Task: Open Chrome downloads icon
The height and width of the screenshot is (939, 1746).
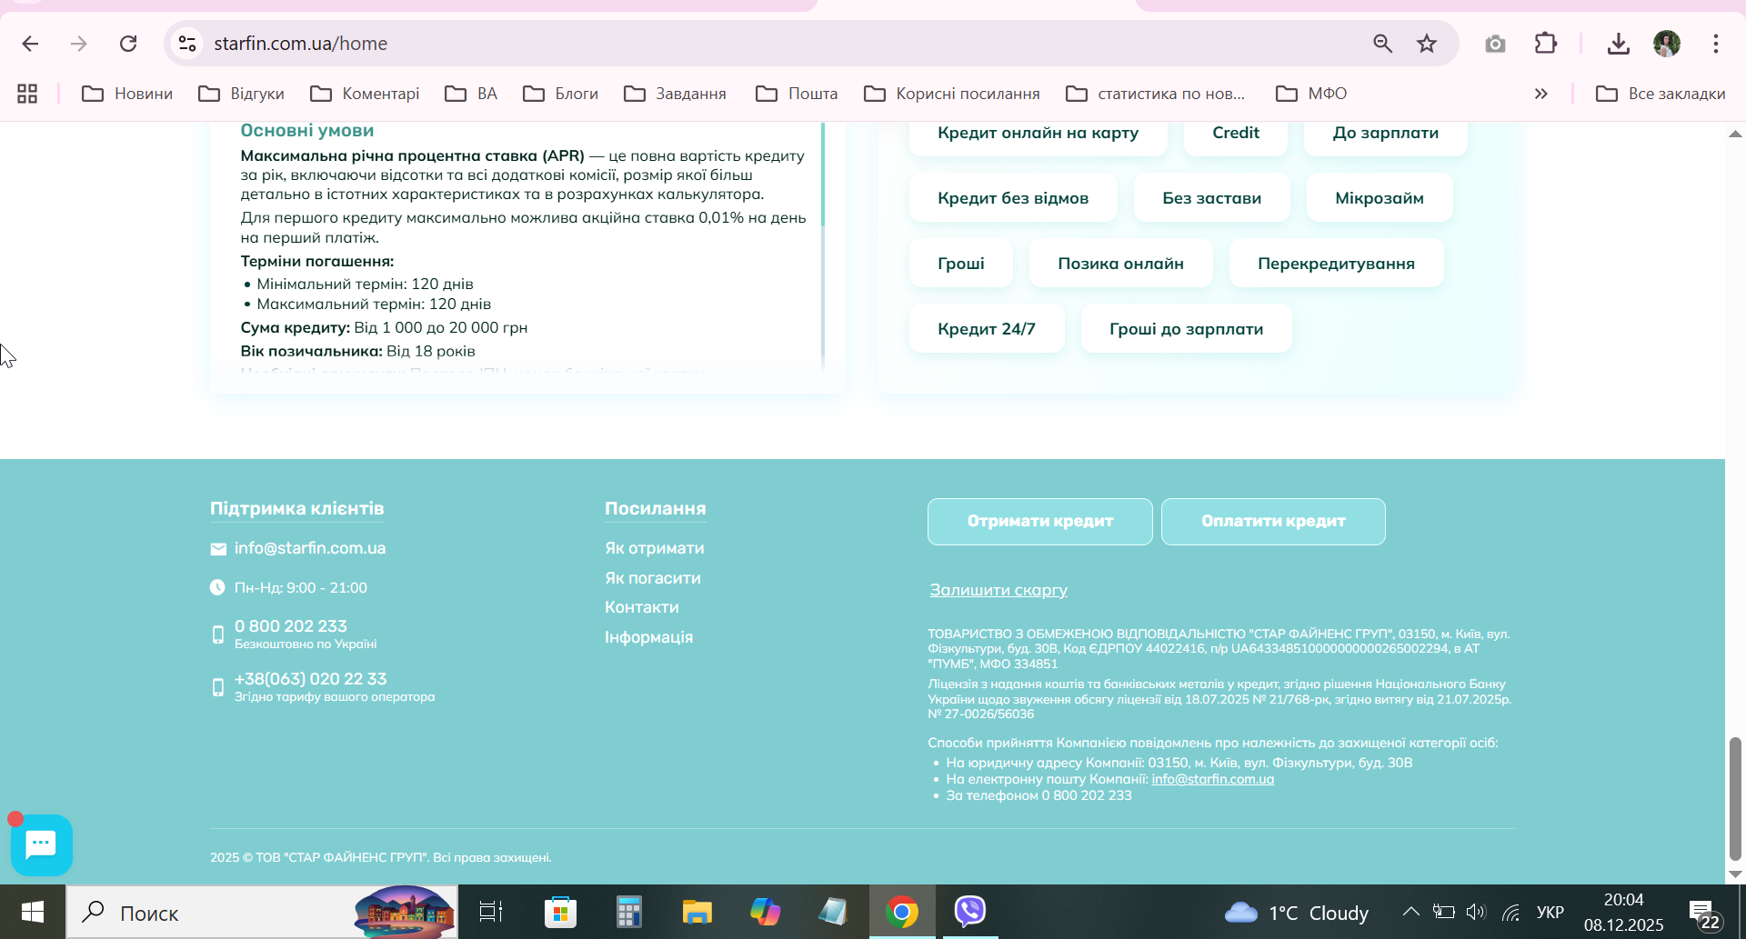Action: coord(1618,44)
